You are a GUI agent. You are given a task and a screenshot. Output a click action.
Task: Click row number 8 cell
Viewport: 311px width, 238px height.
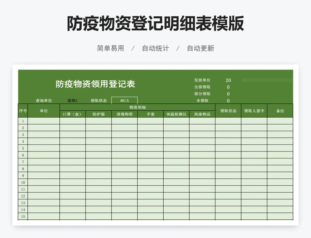(23, 169)
